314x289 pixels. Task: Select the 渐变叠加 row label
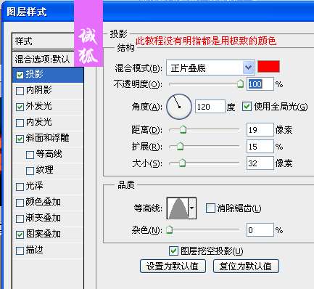(44, 218)
